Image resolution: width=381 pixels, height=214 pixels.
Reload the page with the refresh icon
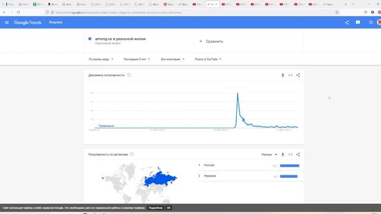[x=18, y=12]
